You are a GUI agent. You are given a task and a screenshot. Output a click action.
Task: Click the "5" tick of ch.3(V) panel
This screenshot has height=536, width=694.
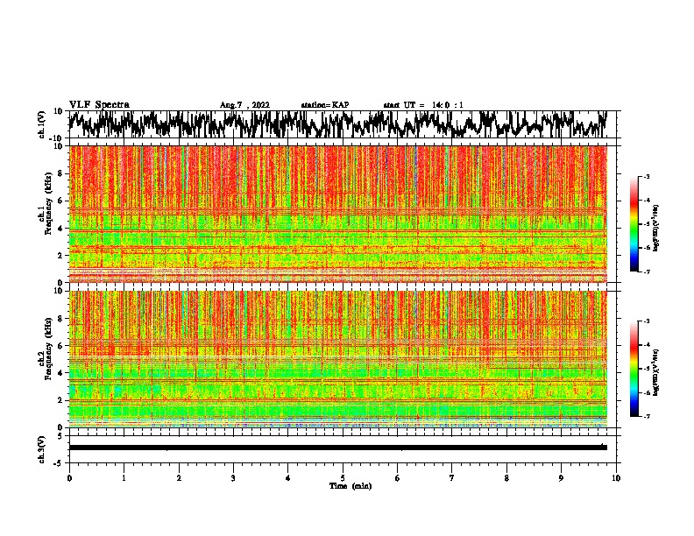tap(61, 436)
